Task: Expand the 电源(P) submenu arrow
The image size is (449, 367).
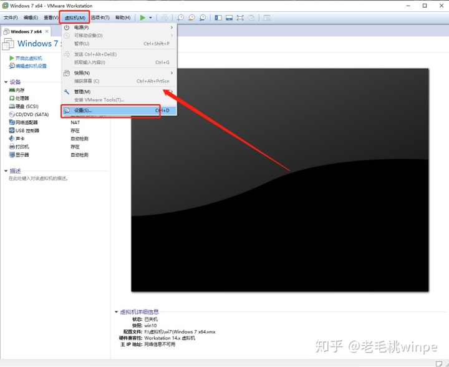Action: coord(172,27)
